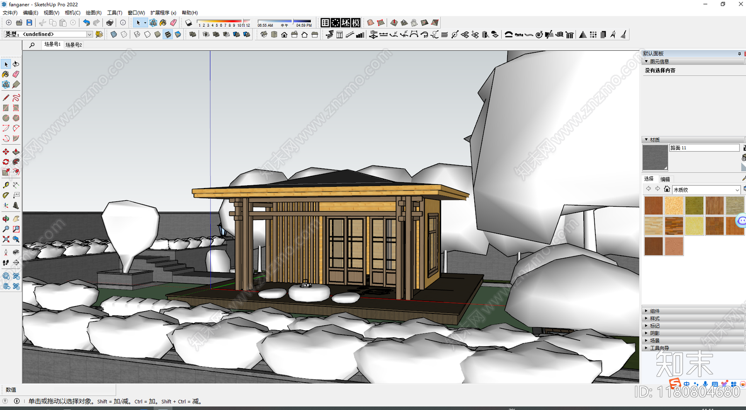746x410 pixels.
Task: Click the materials home icon
Action: (x=667, y=189)
